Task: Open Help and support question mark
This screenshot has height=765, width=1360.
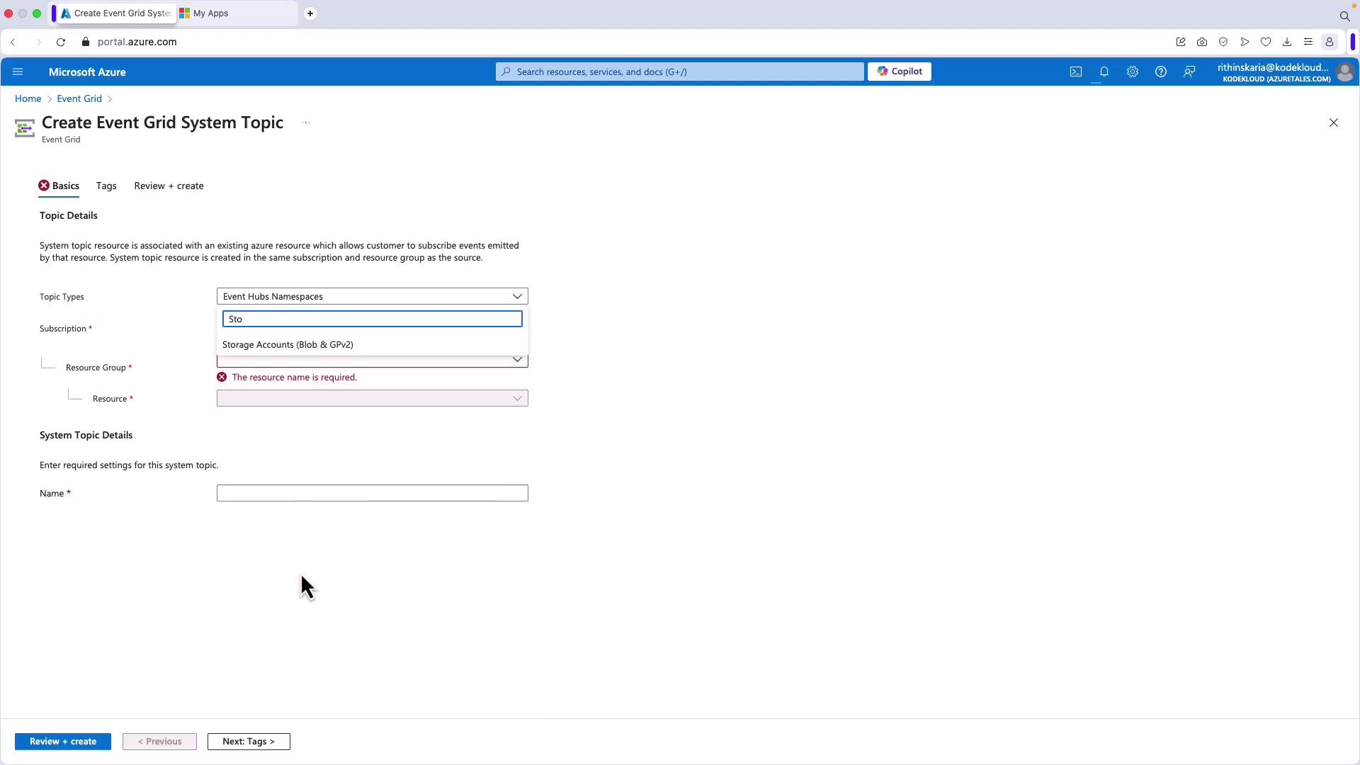Action: pyautogui.click(x=1160, y=72)
